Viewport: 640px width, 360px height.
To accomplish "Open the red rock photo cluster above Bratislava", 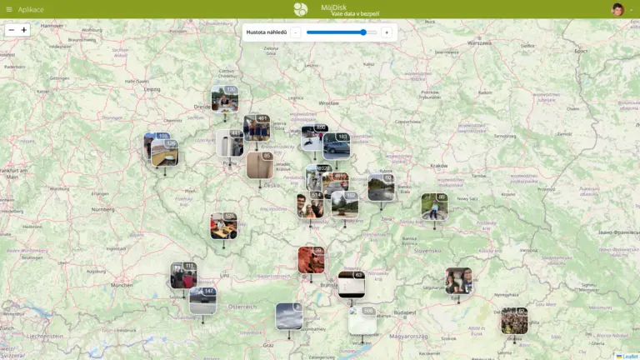I will click(x=312, y=260).
